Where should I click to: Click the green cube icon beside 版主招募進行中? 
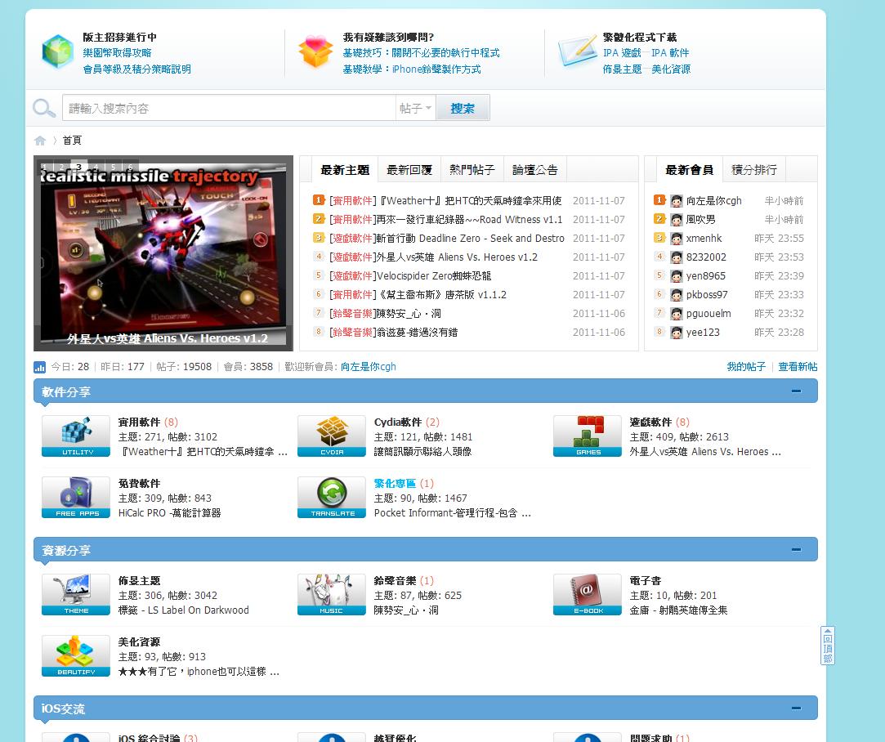[57, 52]
